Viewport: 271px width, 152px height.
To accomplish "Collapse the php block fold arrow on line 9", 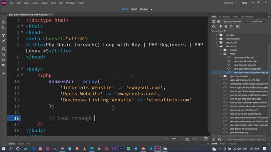I will pos(22,75).
